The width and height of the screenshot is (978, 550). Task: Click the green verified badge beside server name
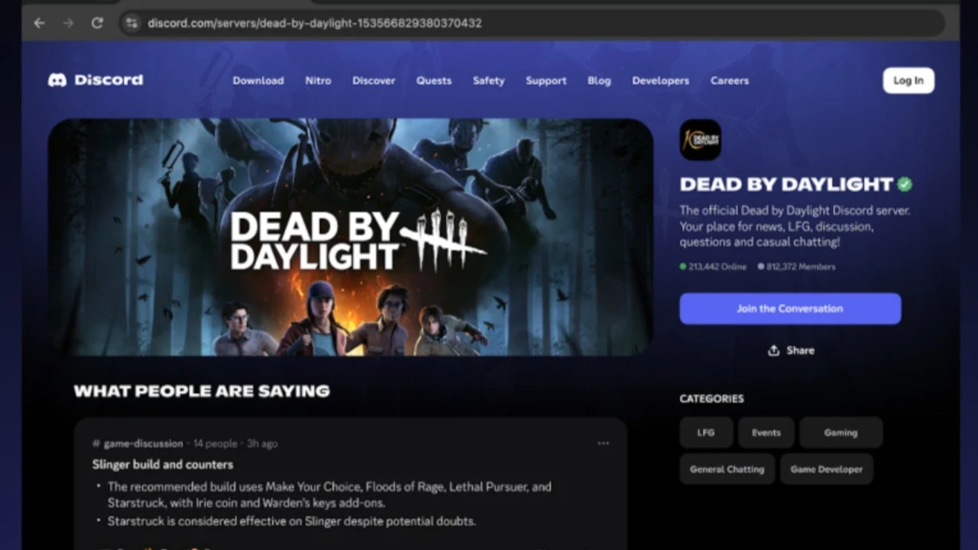click(x=905, y=184)
